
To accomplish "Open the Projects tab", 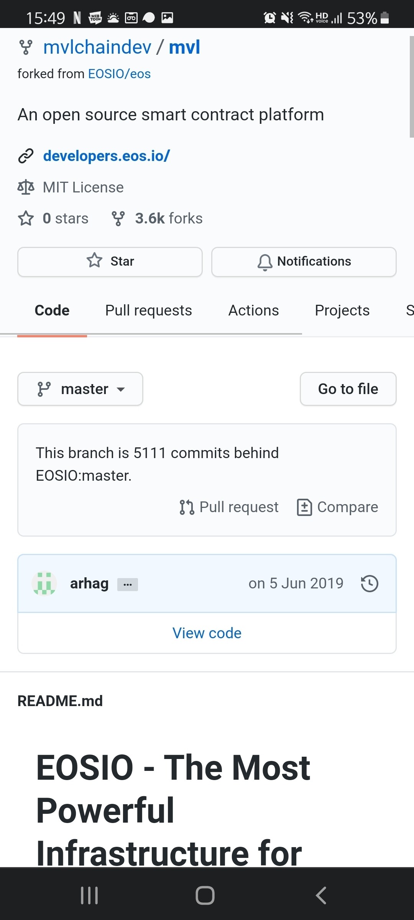I will 342,310.
